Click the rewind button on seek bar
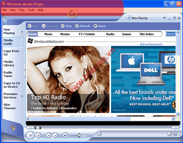Image resolution: width=183 pixels, height=143 pixels. click(30, 128)
